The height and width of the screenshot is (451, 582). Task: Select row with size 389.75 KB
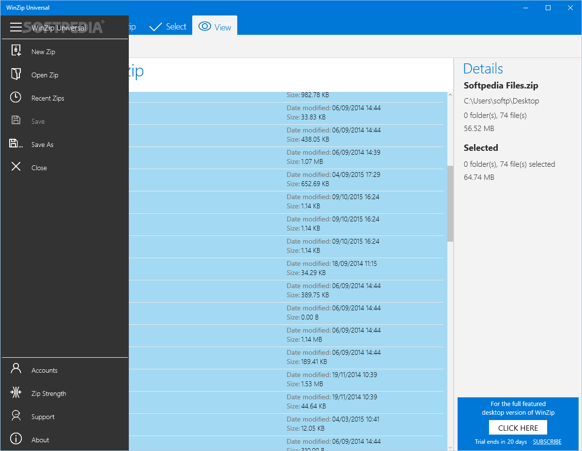[x=286, y=291]
